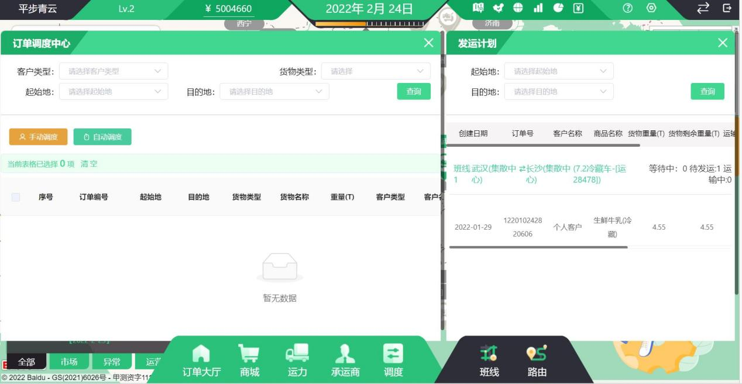Click the 清空 clear selection link
The image size is (742, 384).
pyautogui.click(x=89, y=164)
